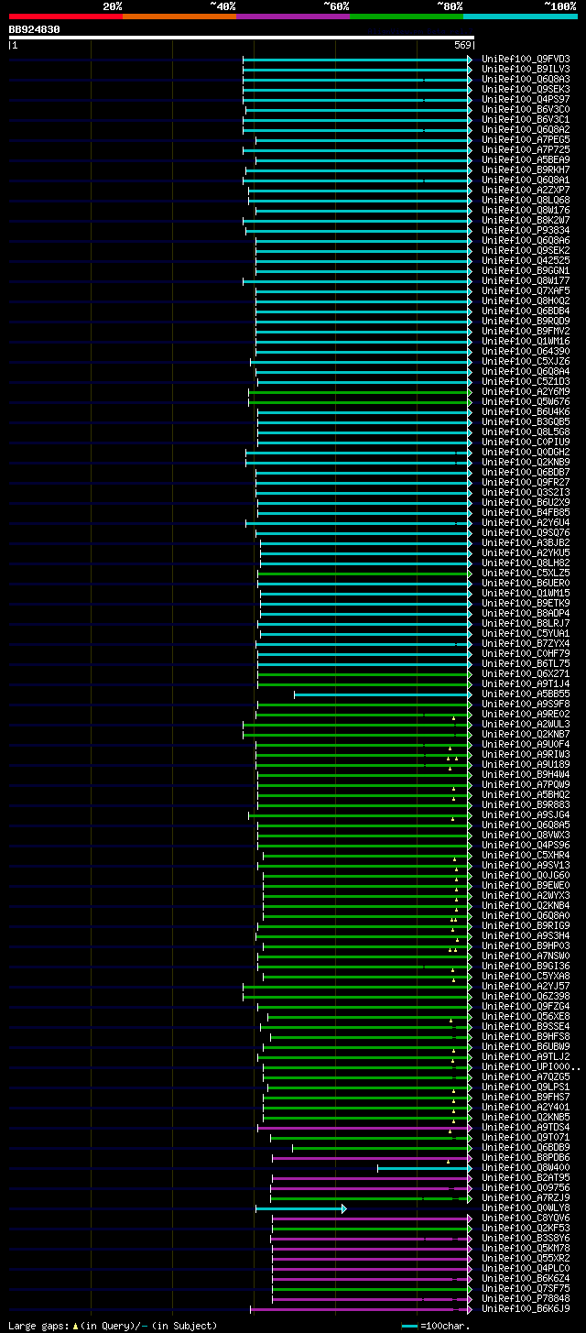
Task: Select the BB924830 query name label
Action: [35, 29]
